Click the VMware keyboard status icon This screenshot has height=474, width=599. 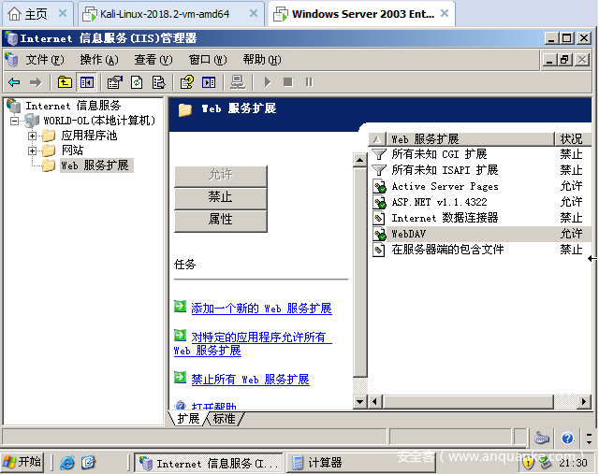(x=542, y=438)
